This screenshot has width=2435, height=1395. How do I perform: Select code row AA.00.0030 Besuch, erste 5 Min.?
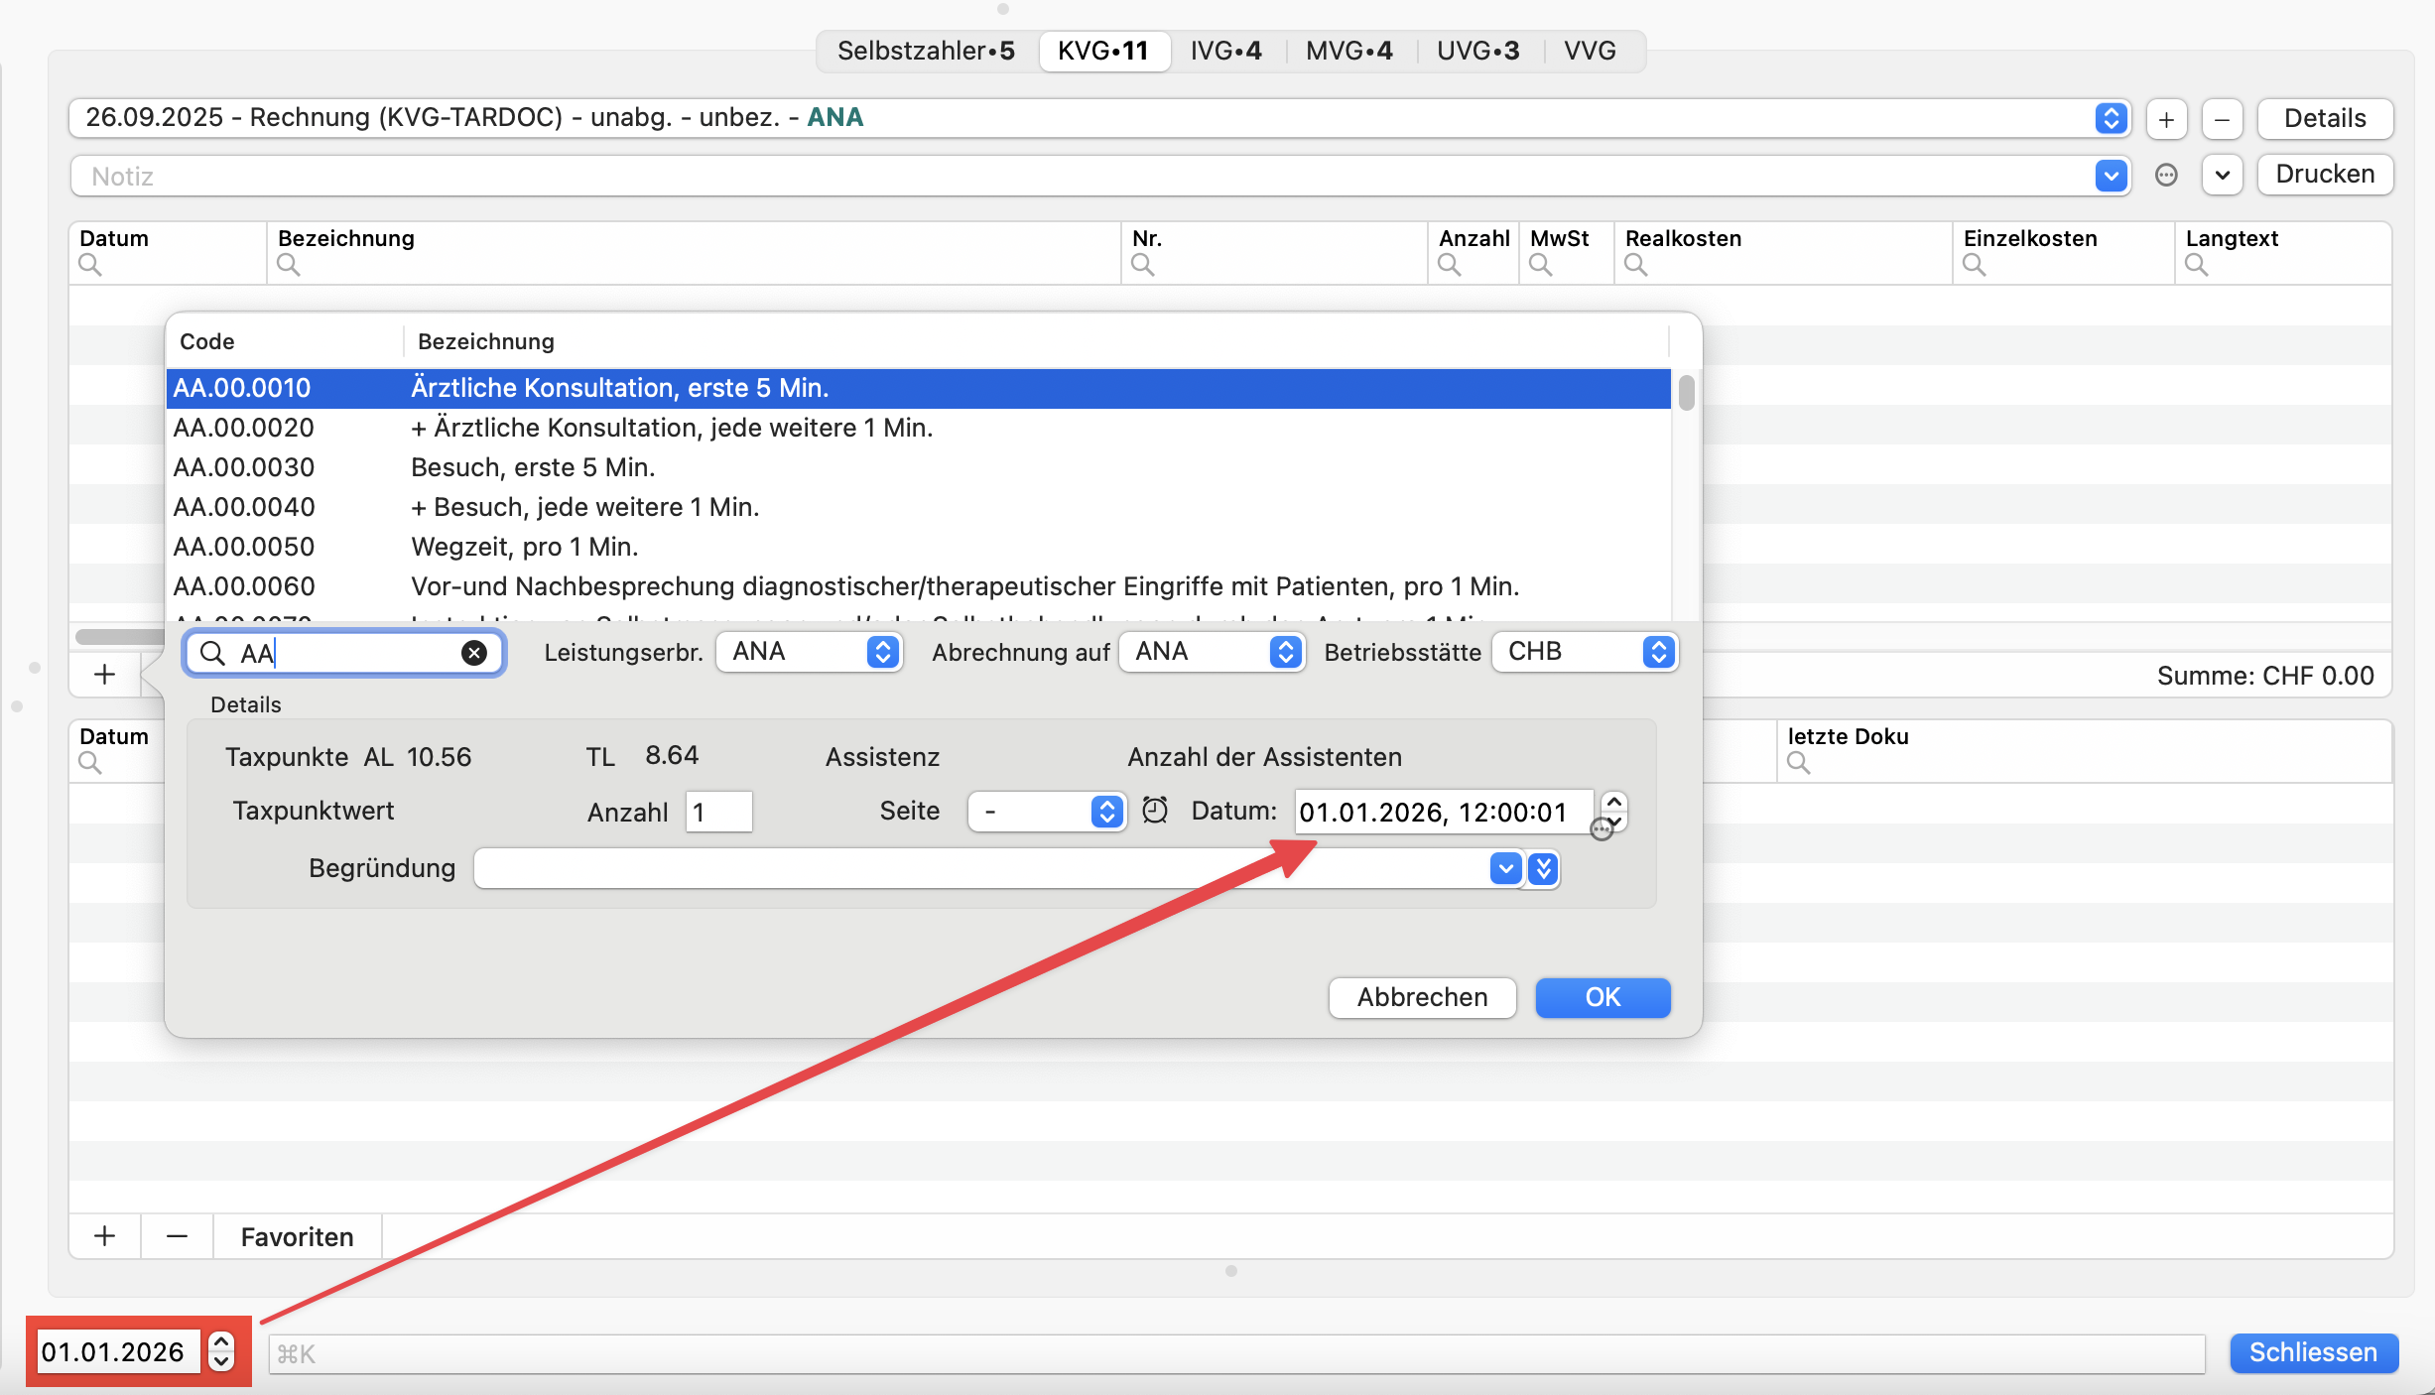[532, 467]
